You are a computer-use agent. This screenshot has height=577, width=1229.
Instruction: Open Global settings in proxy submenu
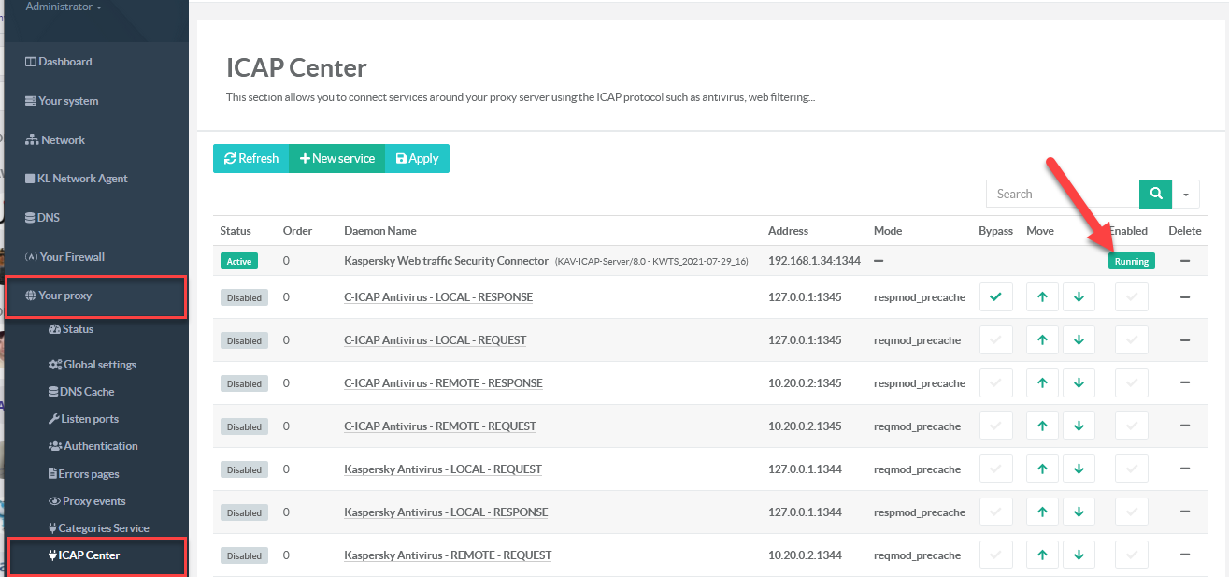click(99, 365)
